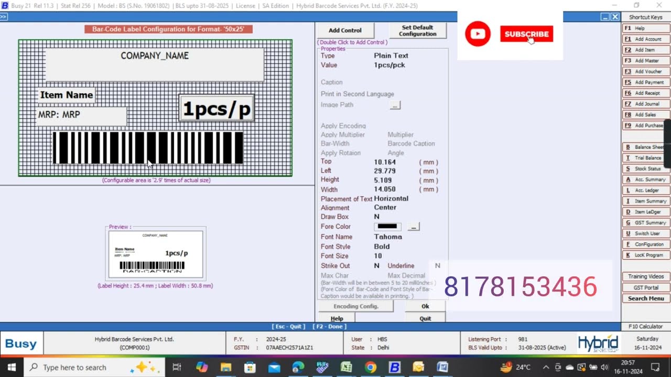Click Quit button in properties panel
Image resolution: width=671 pixels, height=377 pixels.
click(x=425, y=318)
